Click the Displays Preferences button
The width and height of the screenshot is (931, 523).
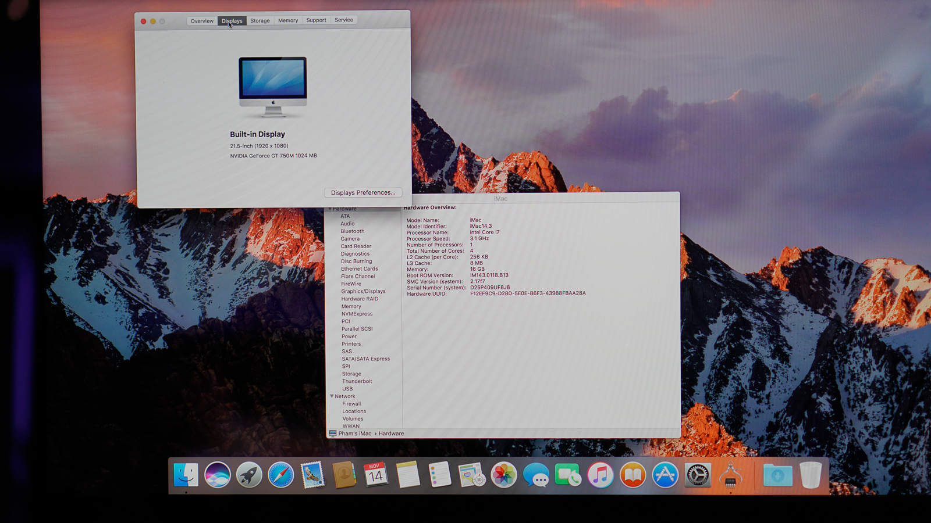pyautogui.click(x=363, y=192)
